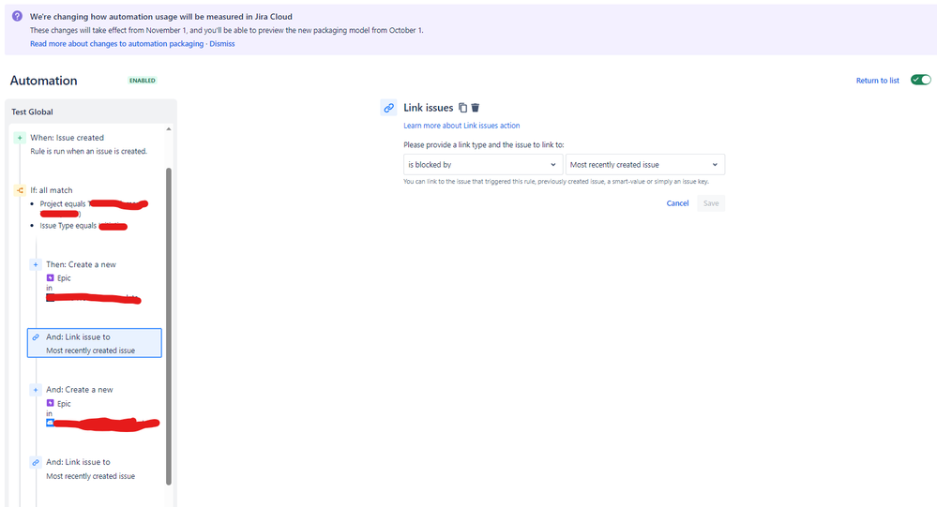Click the purple question mark info icon

17,16
